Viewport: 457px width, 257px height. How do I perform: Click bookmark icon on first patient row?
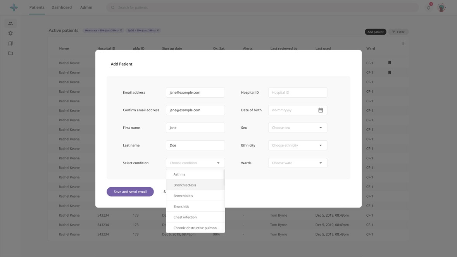[x=390, y=63]
